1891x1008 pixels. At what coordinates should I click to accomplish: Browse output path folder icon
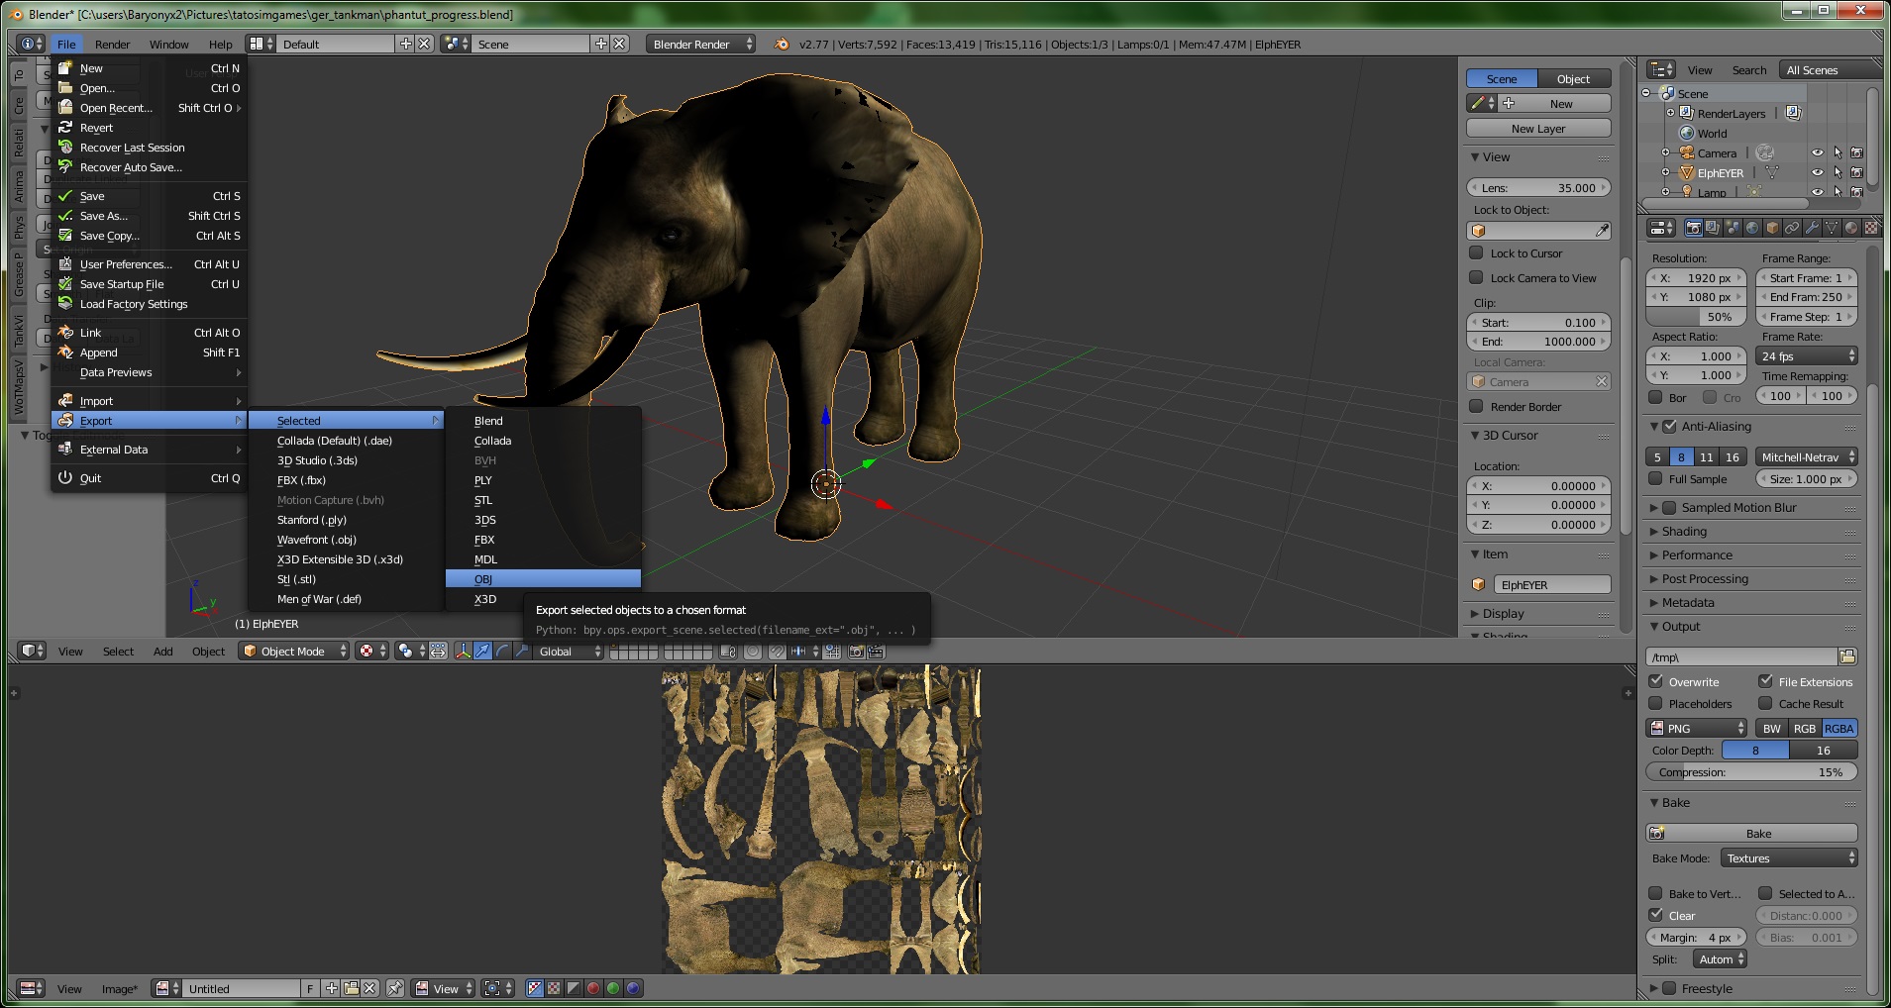click(x=1846, y=656)
